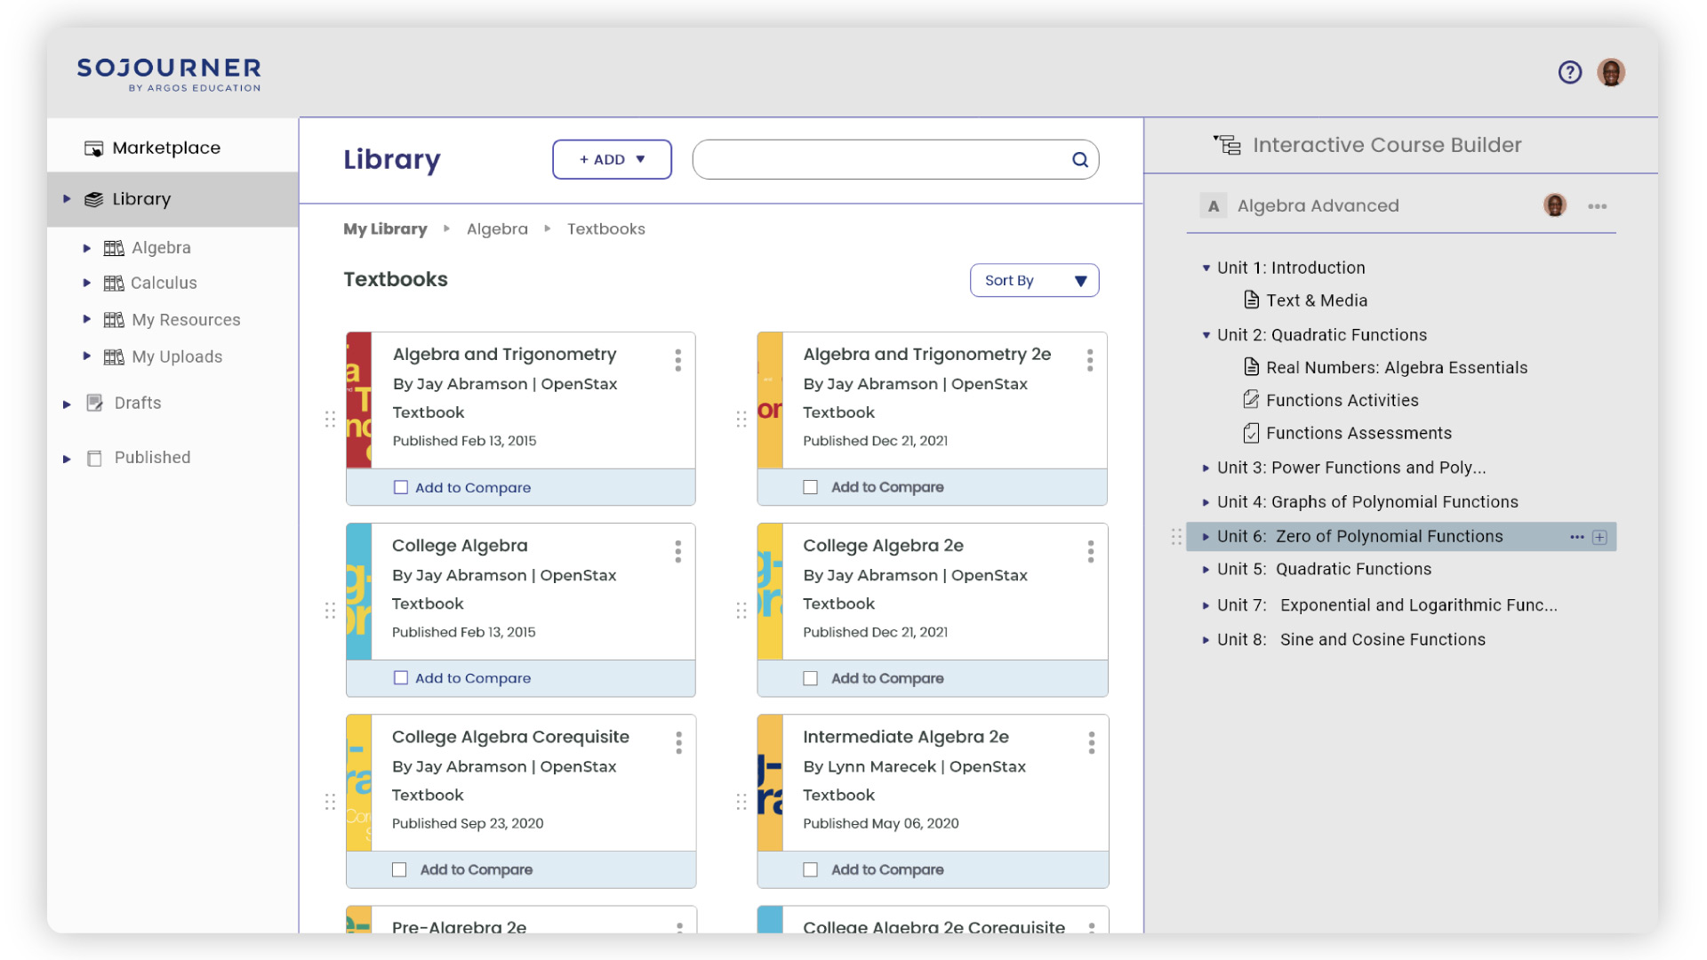Click the Marketplace sidebar icon
The height and width of the screenshot is (960, 1707).
tap(93, 148)
